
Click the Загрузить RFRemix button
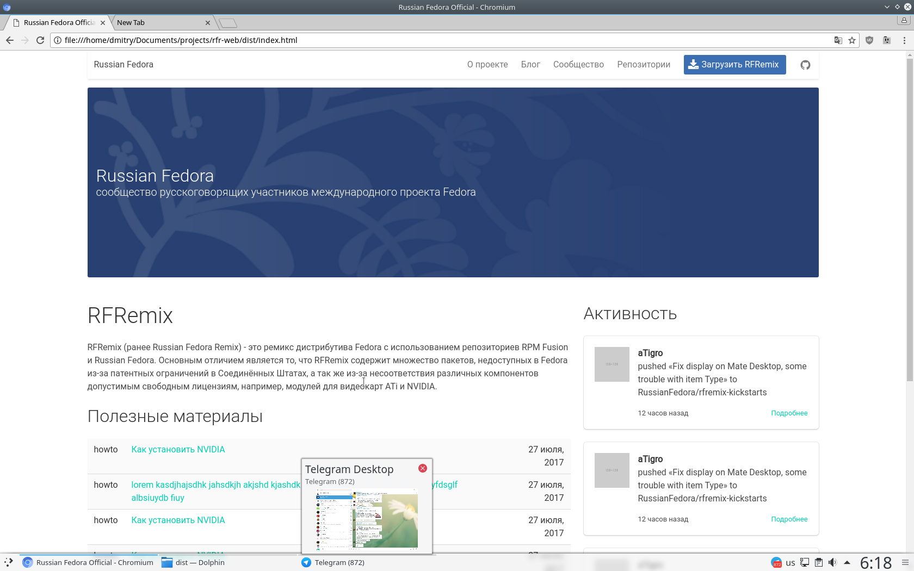click(734, 65)
